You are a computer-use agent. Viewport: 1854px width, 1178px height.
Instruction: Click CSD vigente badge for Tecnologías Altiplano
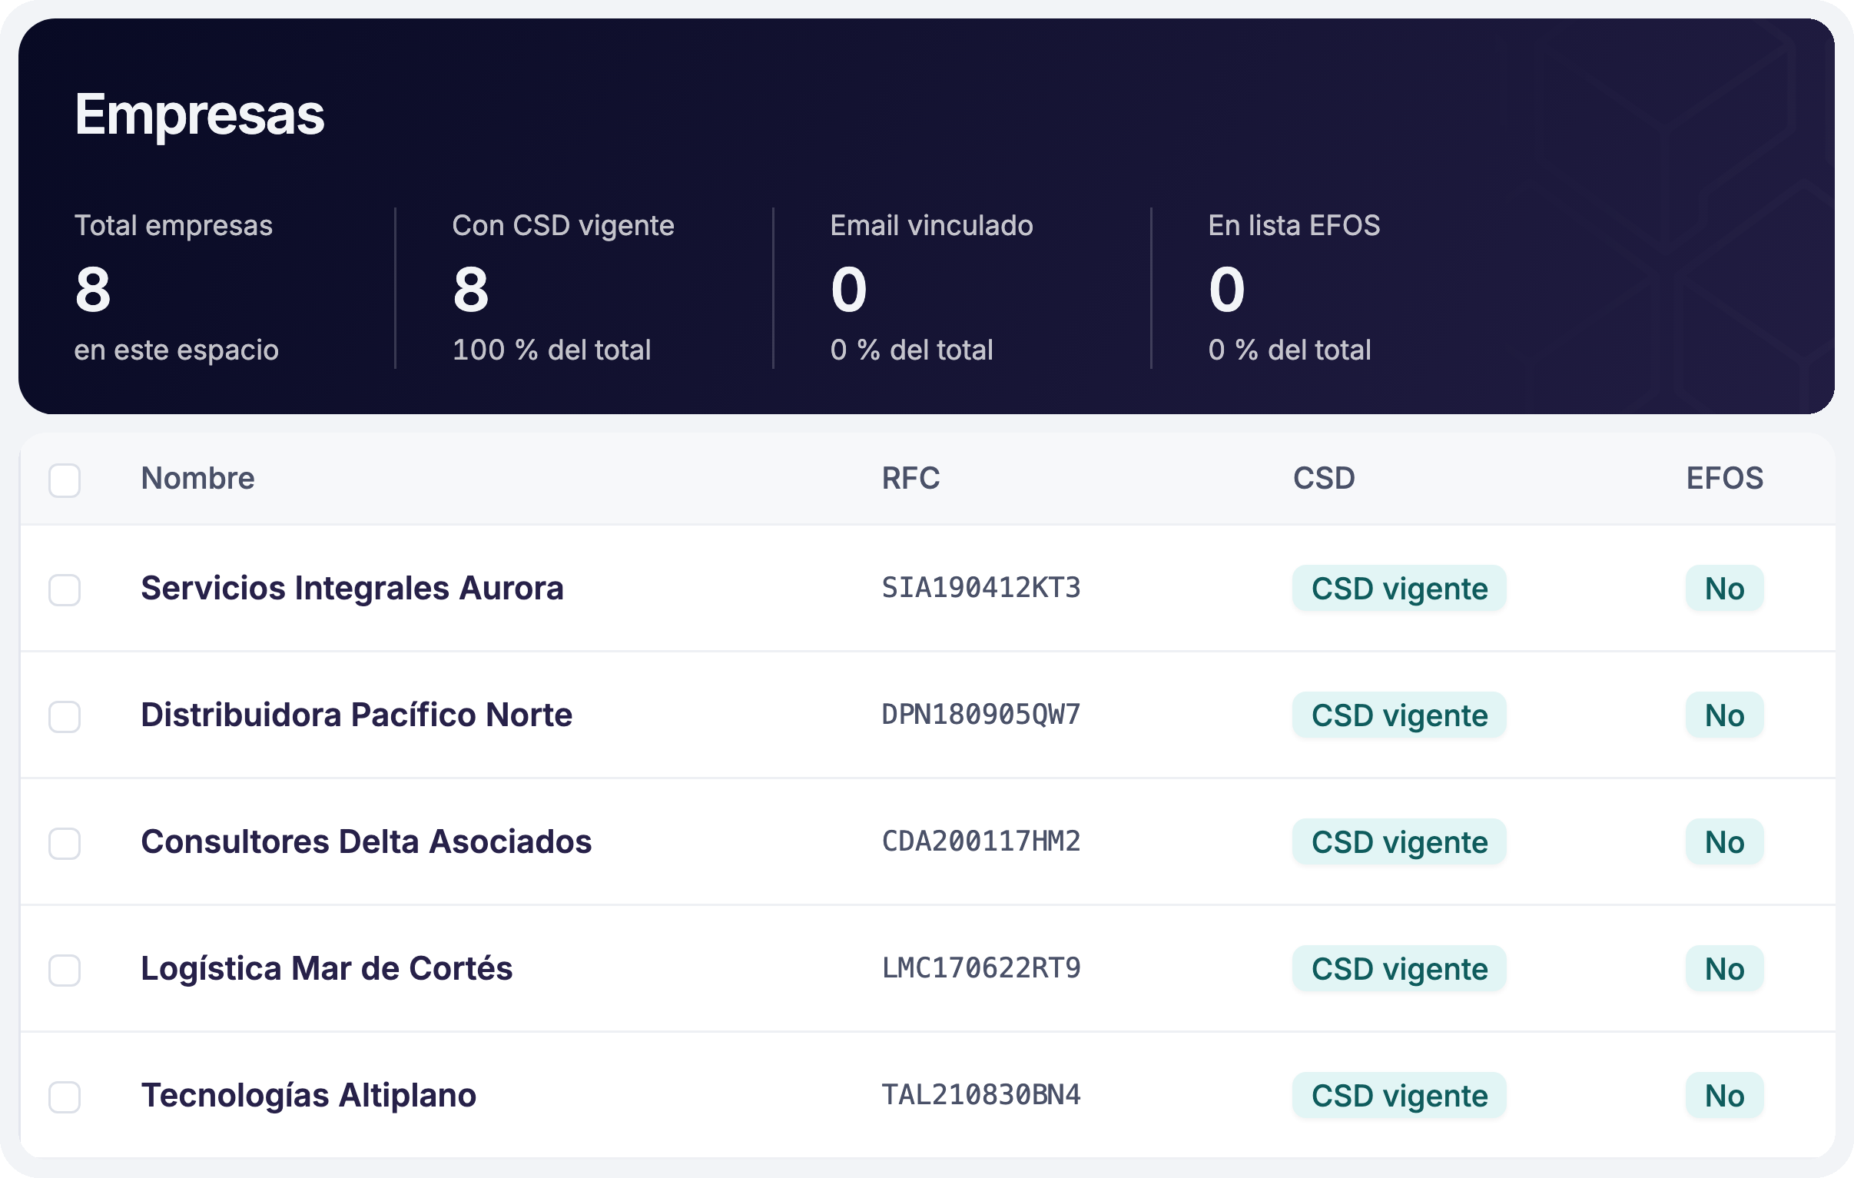pyautogui.click(x=1399, y=1097)
